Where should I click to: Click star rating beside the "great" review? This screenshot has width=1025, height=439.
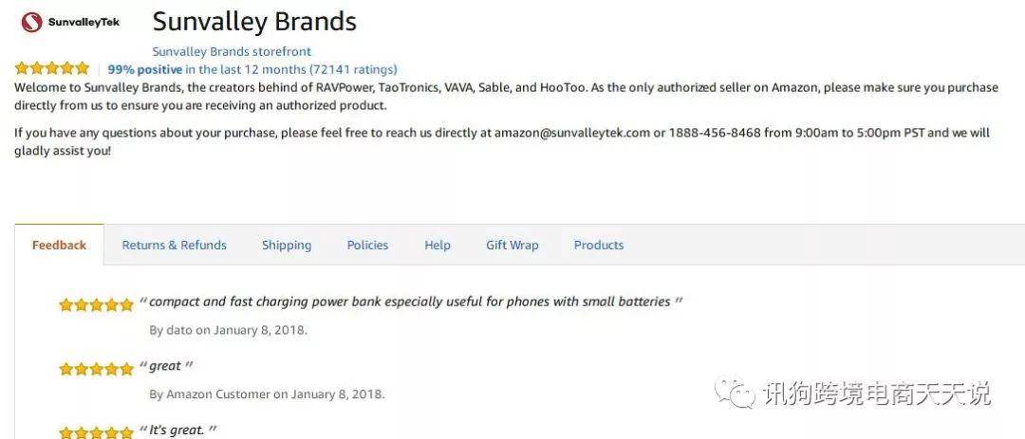tap(96, 369)
